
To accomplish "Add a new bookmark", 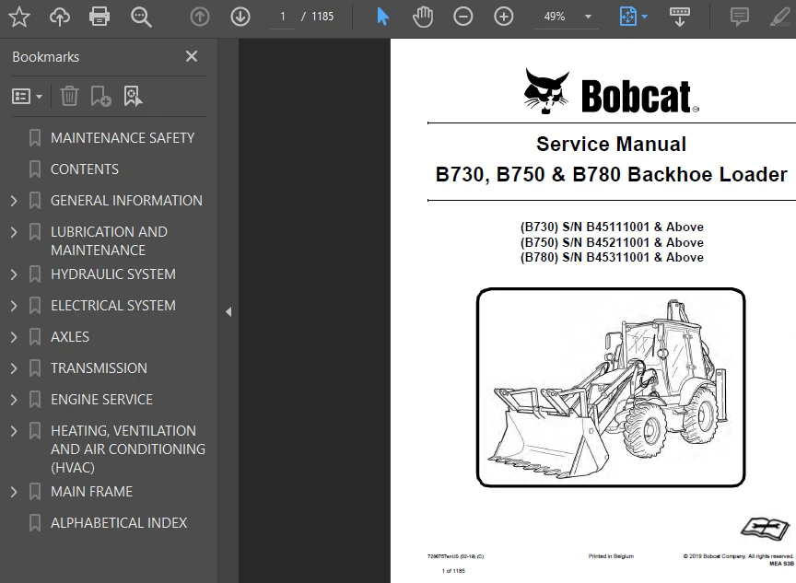I will pyautogui.click(x=101, y=95).
